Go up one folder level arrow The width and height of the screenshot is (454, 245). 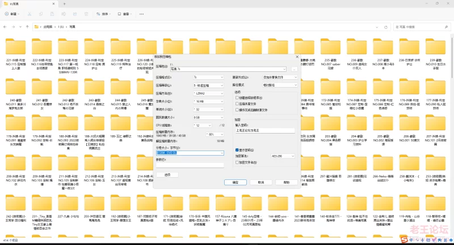coord(27,27)
